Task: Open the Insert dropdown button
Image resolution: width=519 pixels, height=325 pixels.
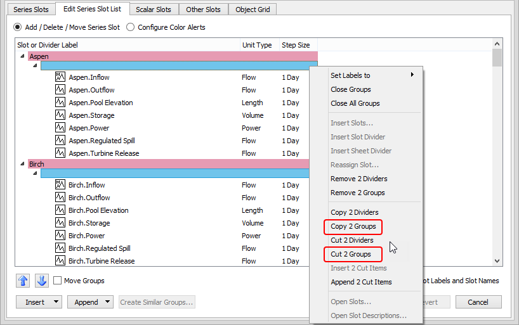Action: pos(39,302)
